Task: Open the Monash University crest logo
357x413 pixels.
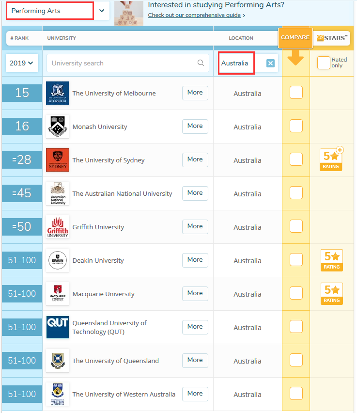Action: click(x=57, y=127)
